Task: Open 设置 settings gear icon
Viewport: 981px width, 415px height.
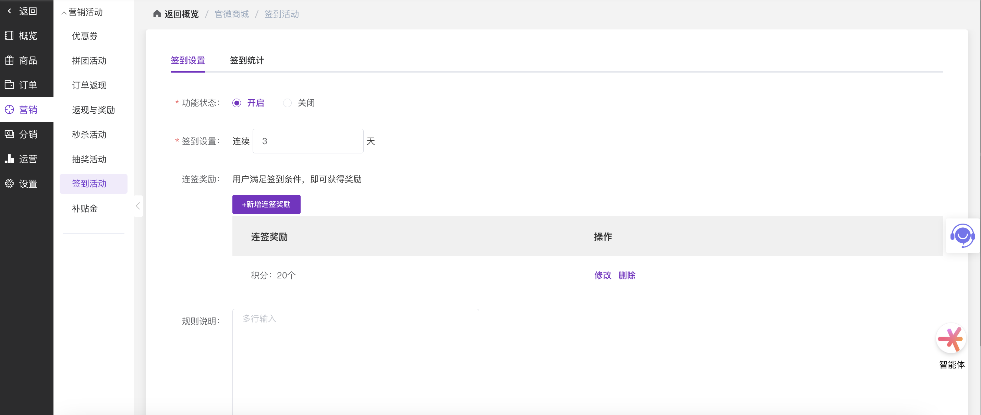Action: [9, 183]
